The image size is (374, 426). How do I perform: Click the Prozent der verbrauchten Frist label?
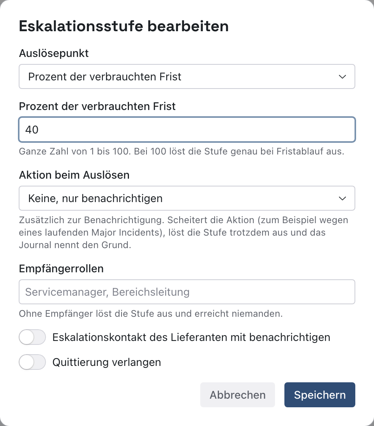(97, 106)
